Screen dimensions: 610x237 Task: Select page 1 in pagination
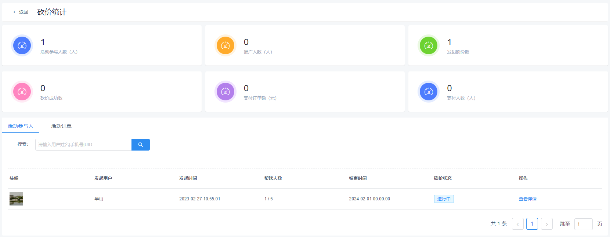532,224
